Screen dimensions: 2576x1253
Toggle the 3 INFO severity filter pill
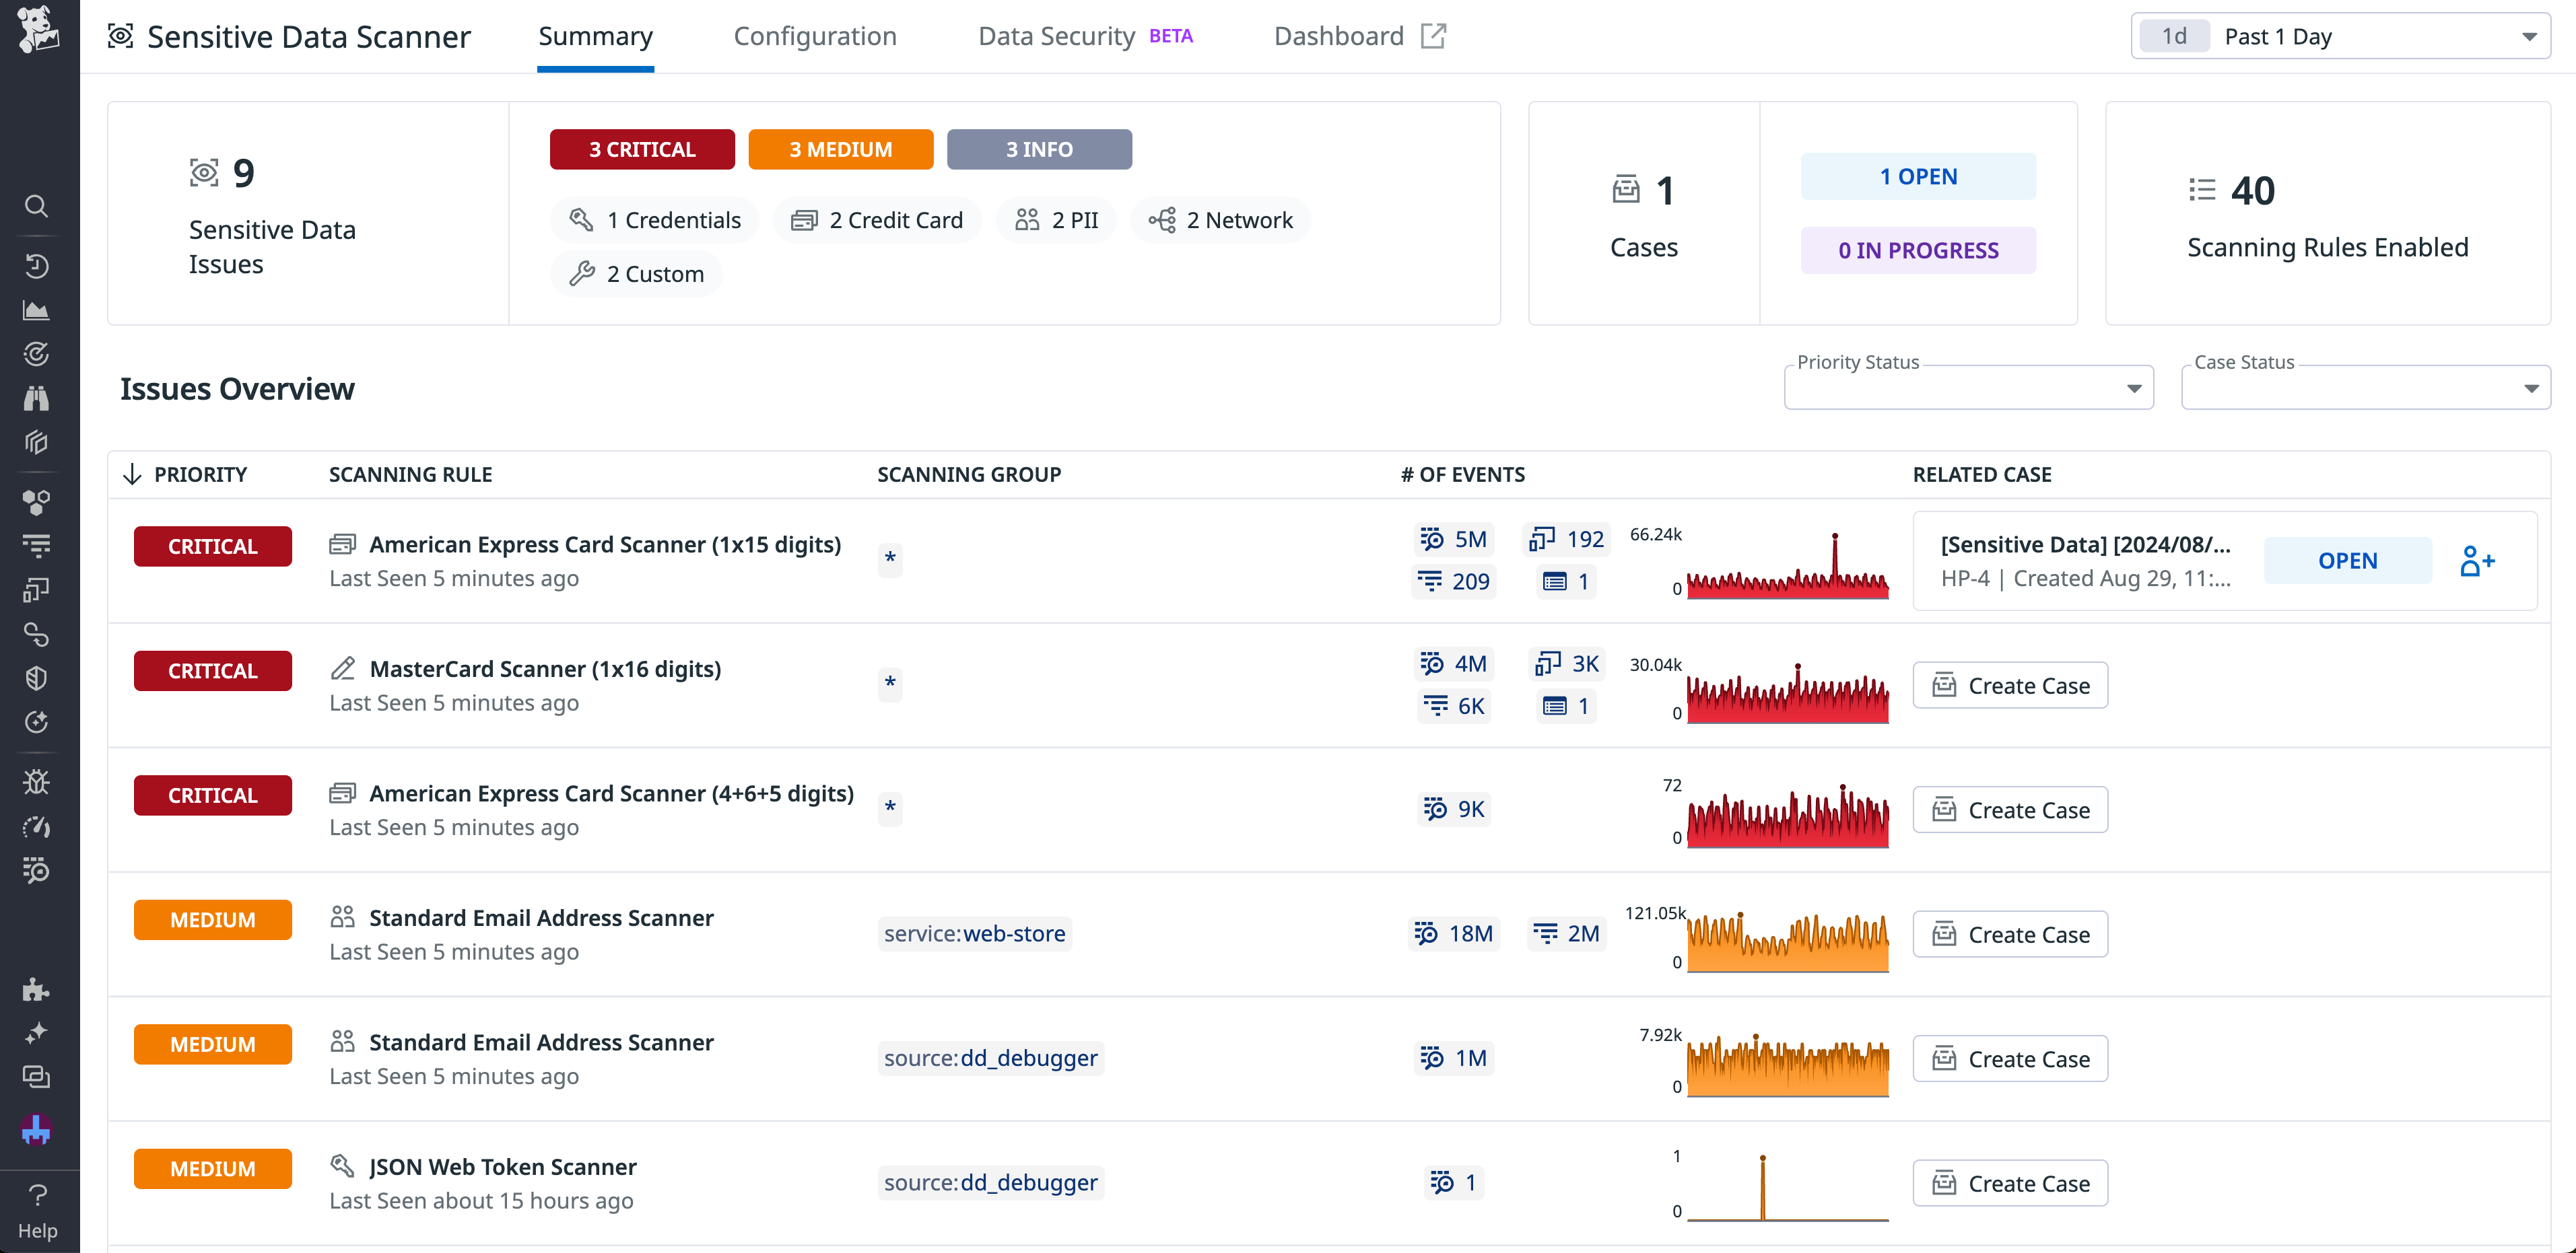1039,149
